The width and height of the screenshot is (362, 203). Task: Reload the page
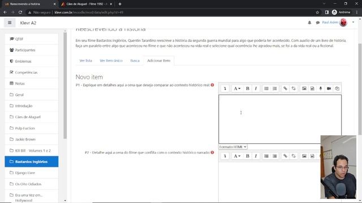pyautogui.click(x=20, y=12)
